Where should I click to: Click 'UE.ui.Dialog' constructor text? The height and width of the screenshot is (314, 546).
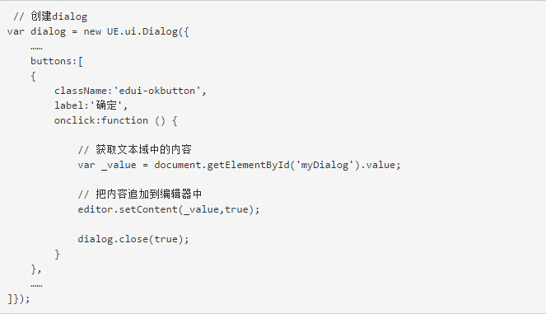point(142,31)
